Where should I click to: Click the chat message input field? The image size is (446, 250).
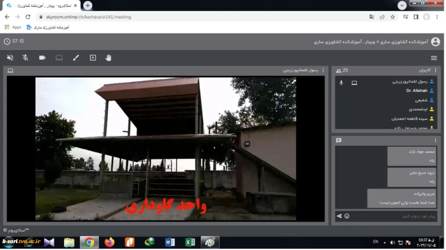[394, 216]
